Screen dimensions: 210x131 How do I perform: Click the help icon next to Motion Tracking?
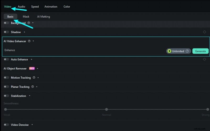[x=34, y=78]
